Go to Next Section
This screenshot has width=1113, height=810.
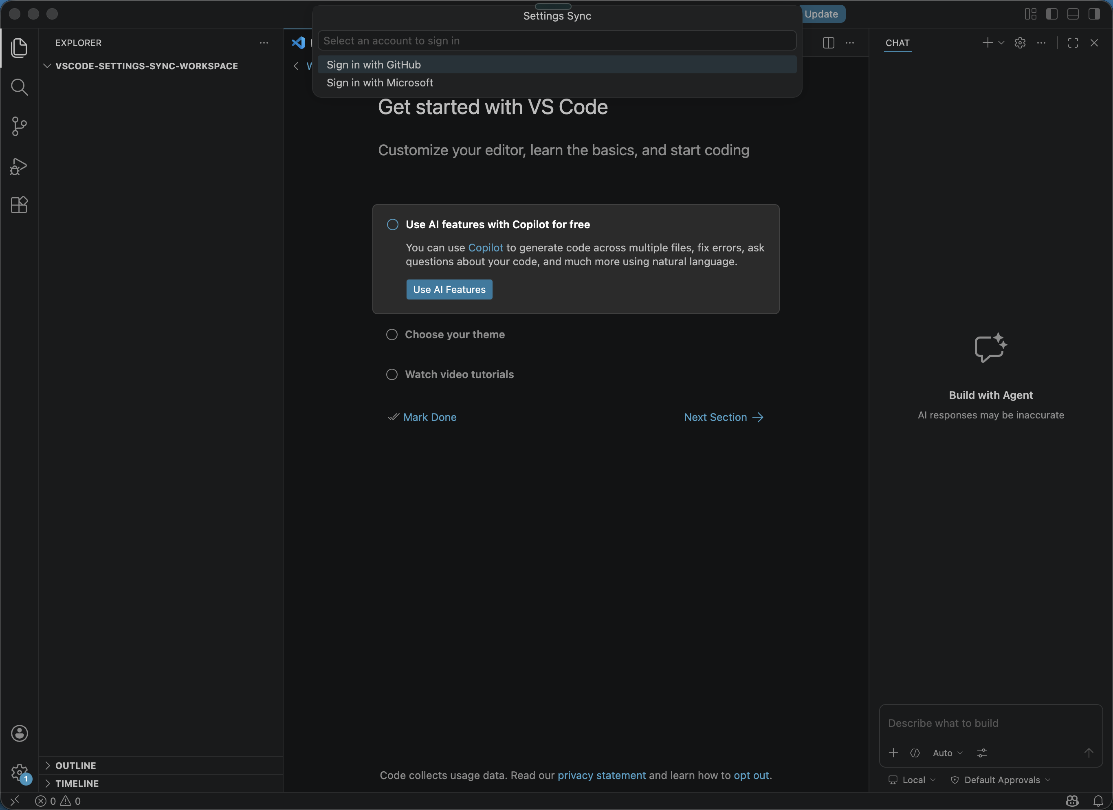[724, 417]
